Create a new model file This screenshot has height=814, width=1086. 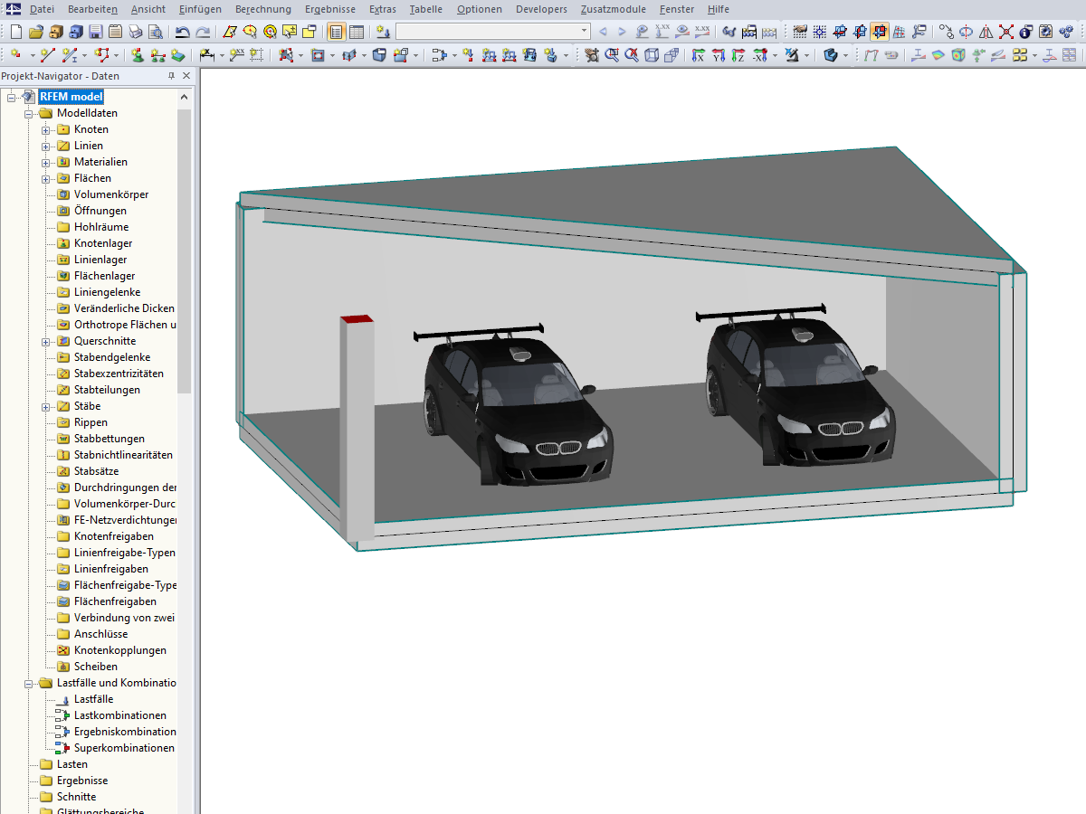pyautogui.click(x=15, y=32)
